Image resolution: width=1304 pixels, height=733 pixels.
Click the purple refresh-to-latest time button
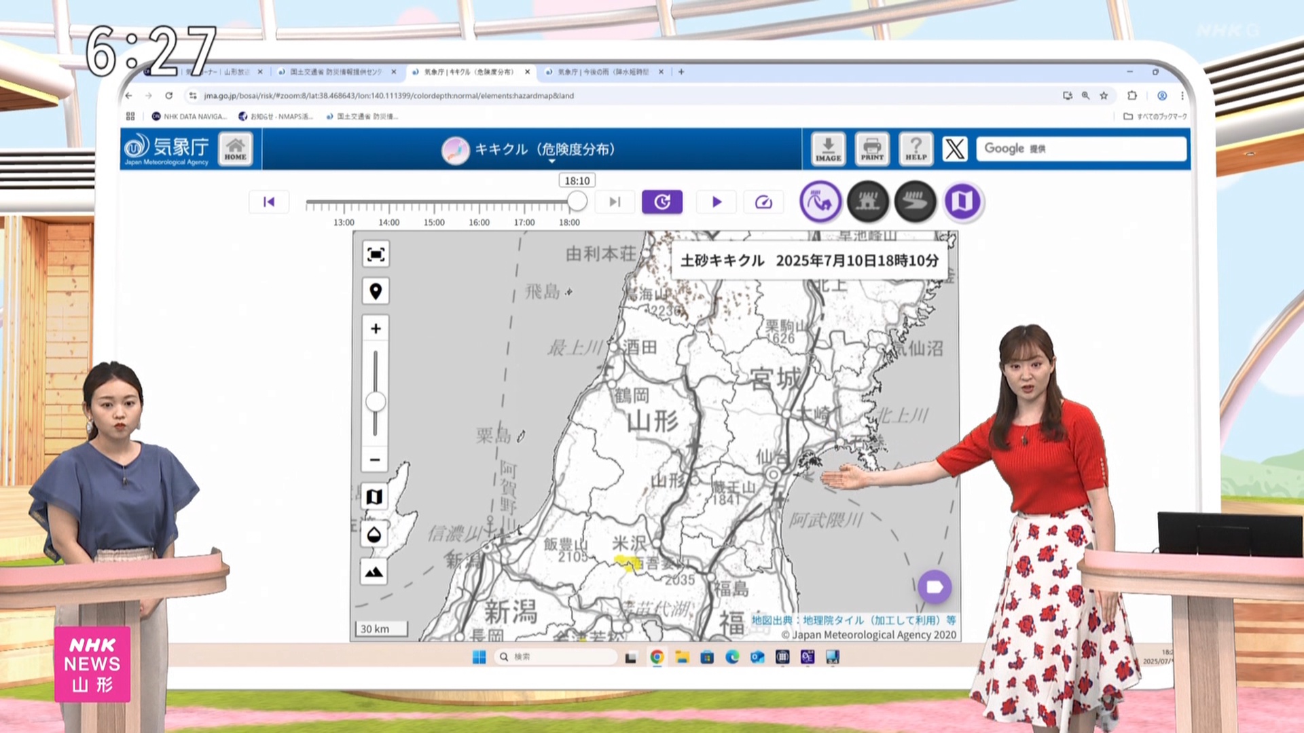[662, 202]
